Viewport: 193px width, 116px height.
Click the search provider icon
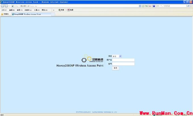coord(154,6)
